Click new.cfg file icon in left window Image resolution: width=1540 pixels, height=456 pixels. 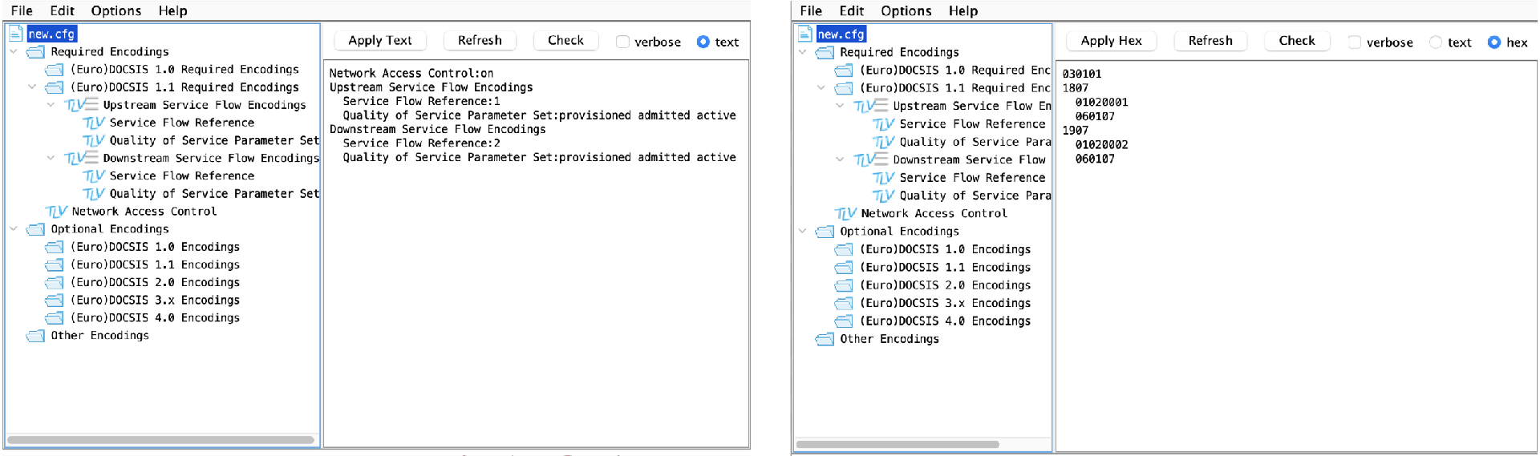coord(15,34)
